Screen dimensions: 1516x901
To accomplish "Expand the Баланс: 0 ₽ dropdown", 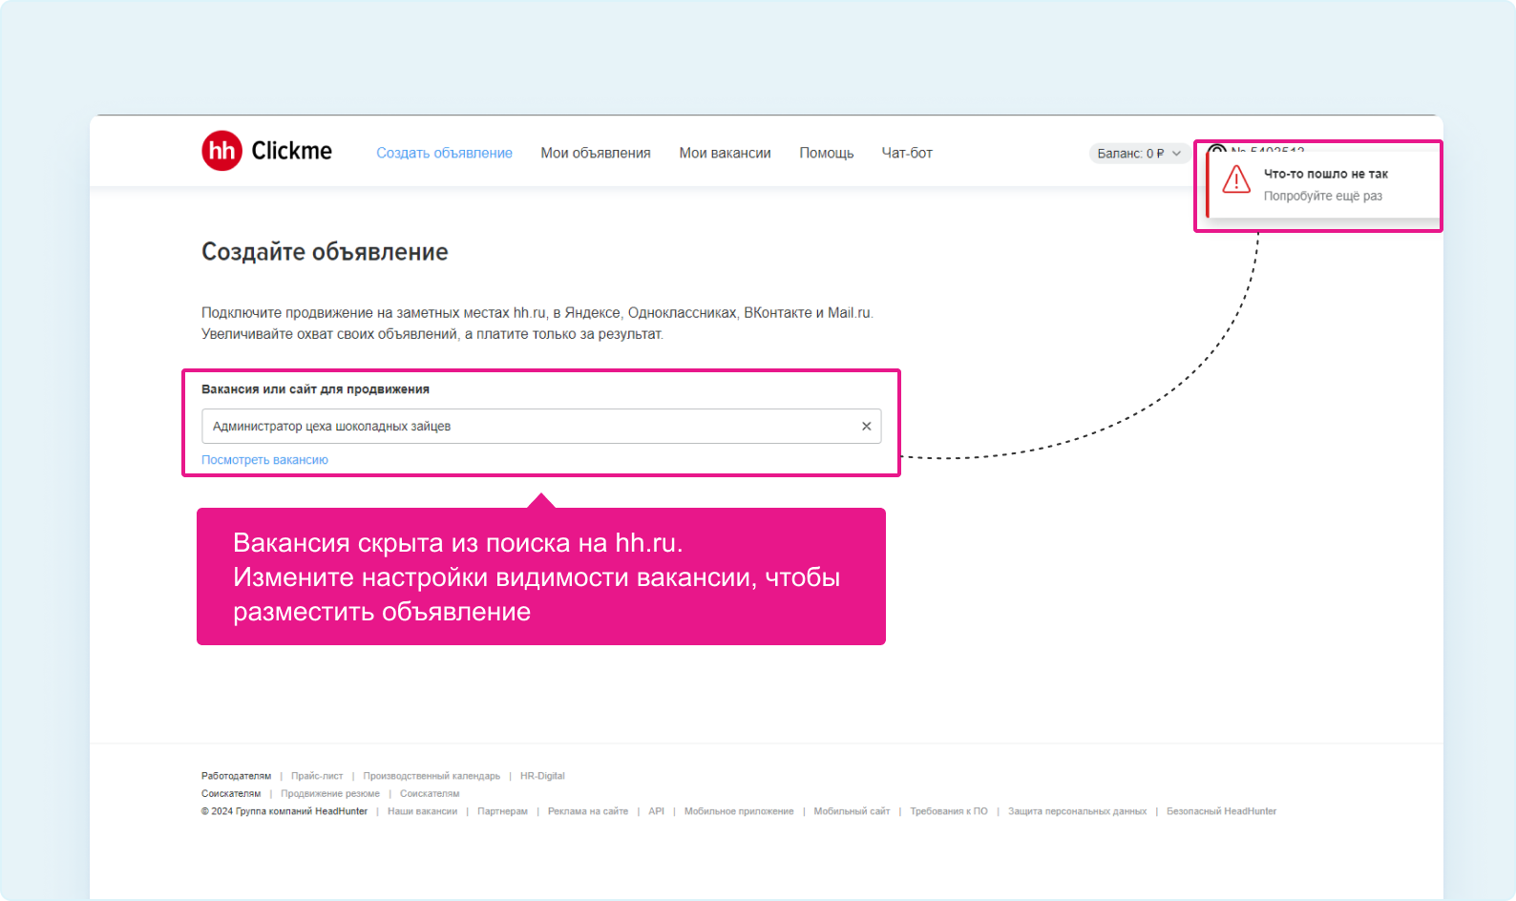I will click(x=1139, y=154).
